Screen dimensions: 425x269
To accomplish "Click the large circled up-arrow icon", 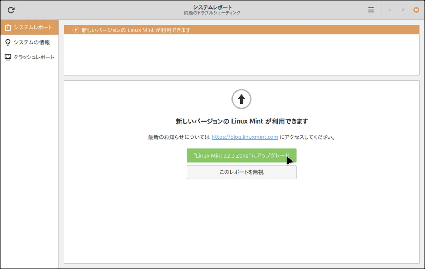I will [x=241, y=99].
